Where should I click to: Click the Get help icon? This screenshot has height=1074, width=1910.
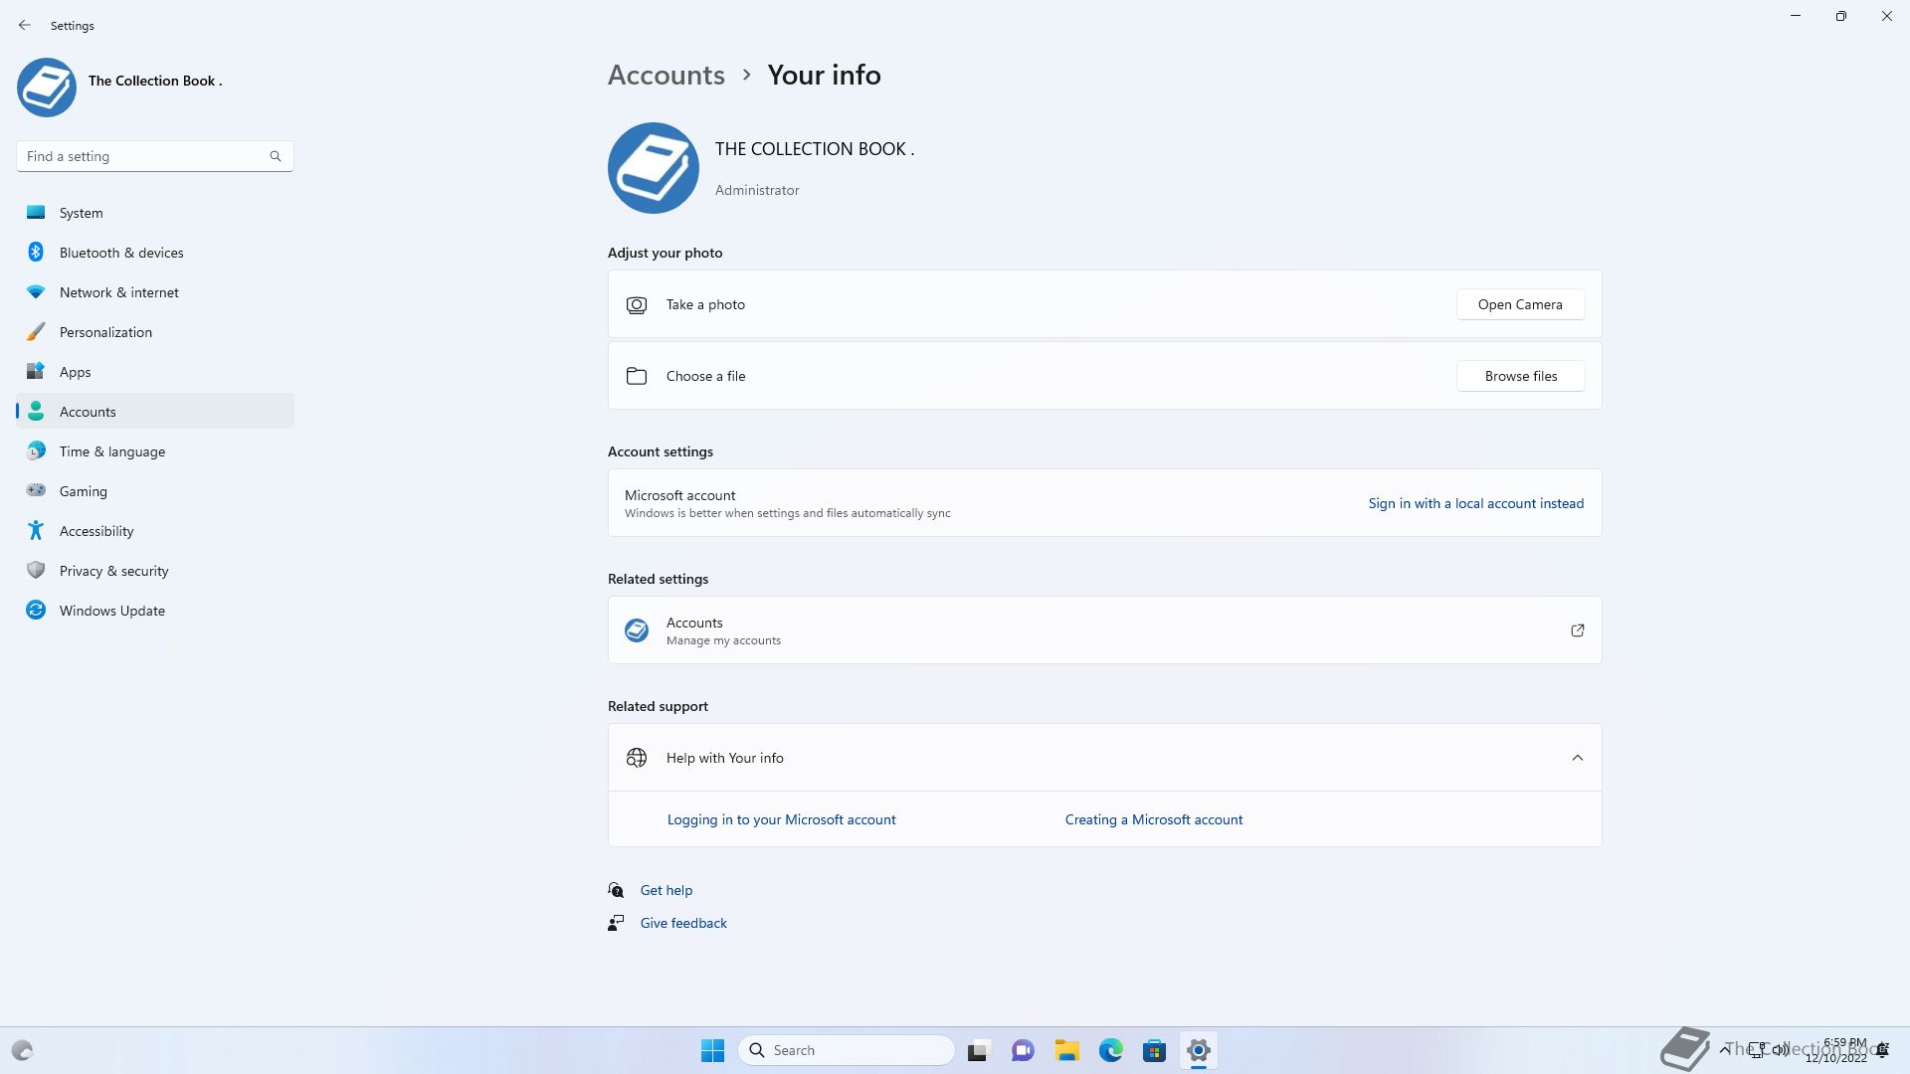coord(616,890)
